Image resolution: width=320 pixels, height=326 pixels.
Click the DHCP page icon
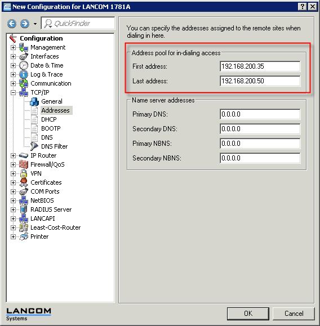pos(34,119)
